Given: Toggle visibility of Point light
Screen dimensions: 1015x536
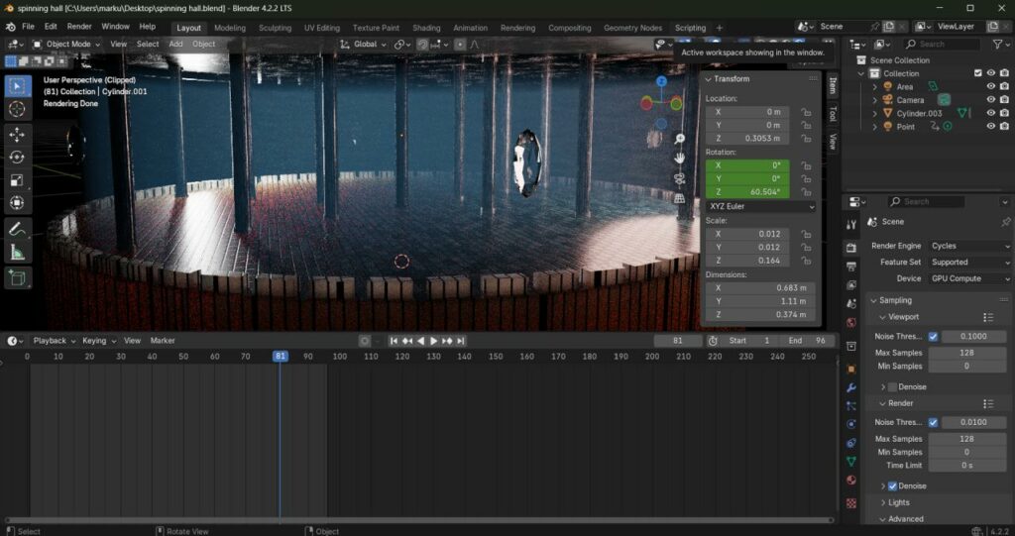Looking at the screenshot, I should pyautogui.click(x=990, y=126).
